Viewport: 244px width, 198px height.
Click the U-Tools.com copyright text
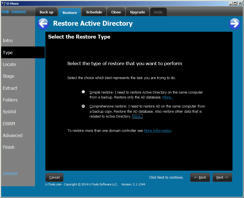[82, 184]
